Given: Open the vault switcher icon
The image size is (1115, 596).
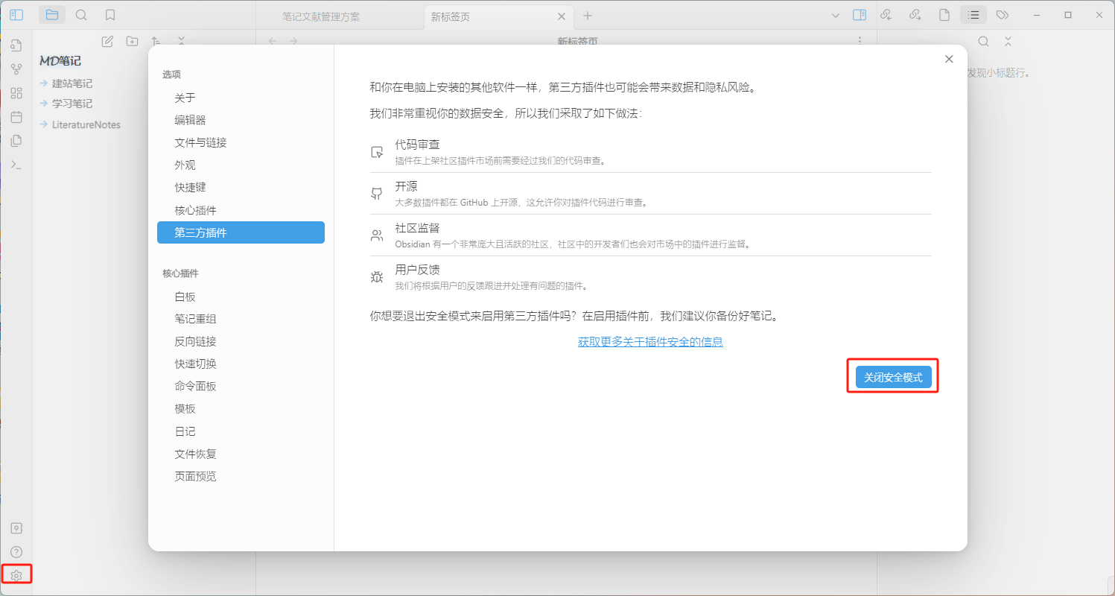Looking at the screenshot, I should (16, 528).
